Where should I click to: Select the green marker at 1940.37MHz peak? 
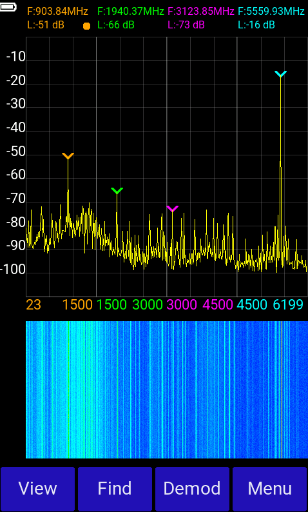(x=117, y=190)
